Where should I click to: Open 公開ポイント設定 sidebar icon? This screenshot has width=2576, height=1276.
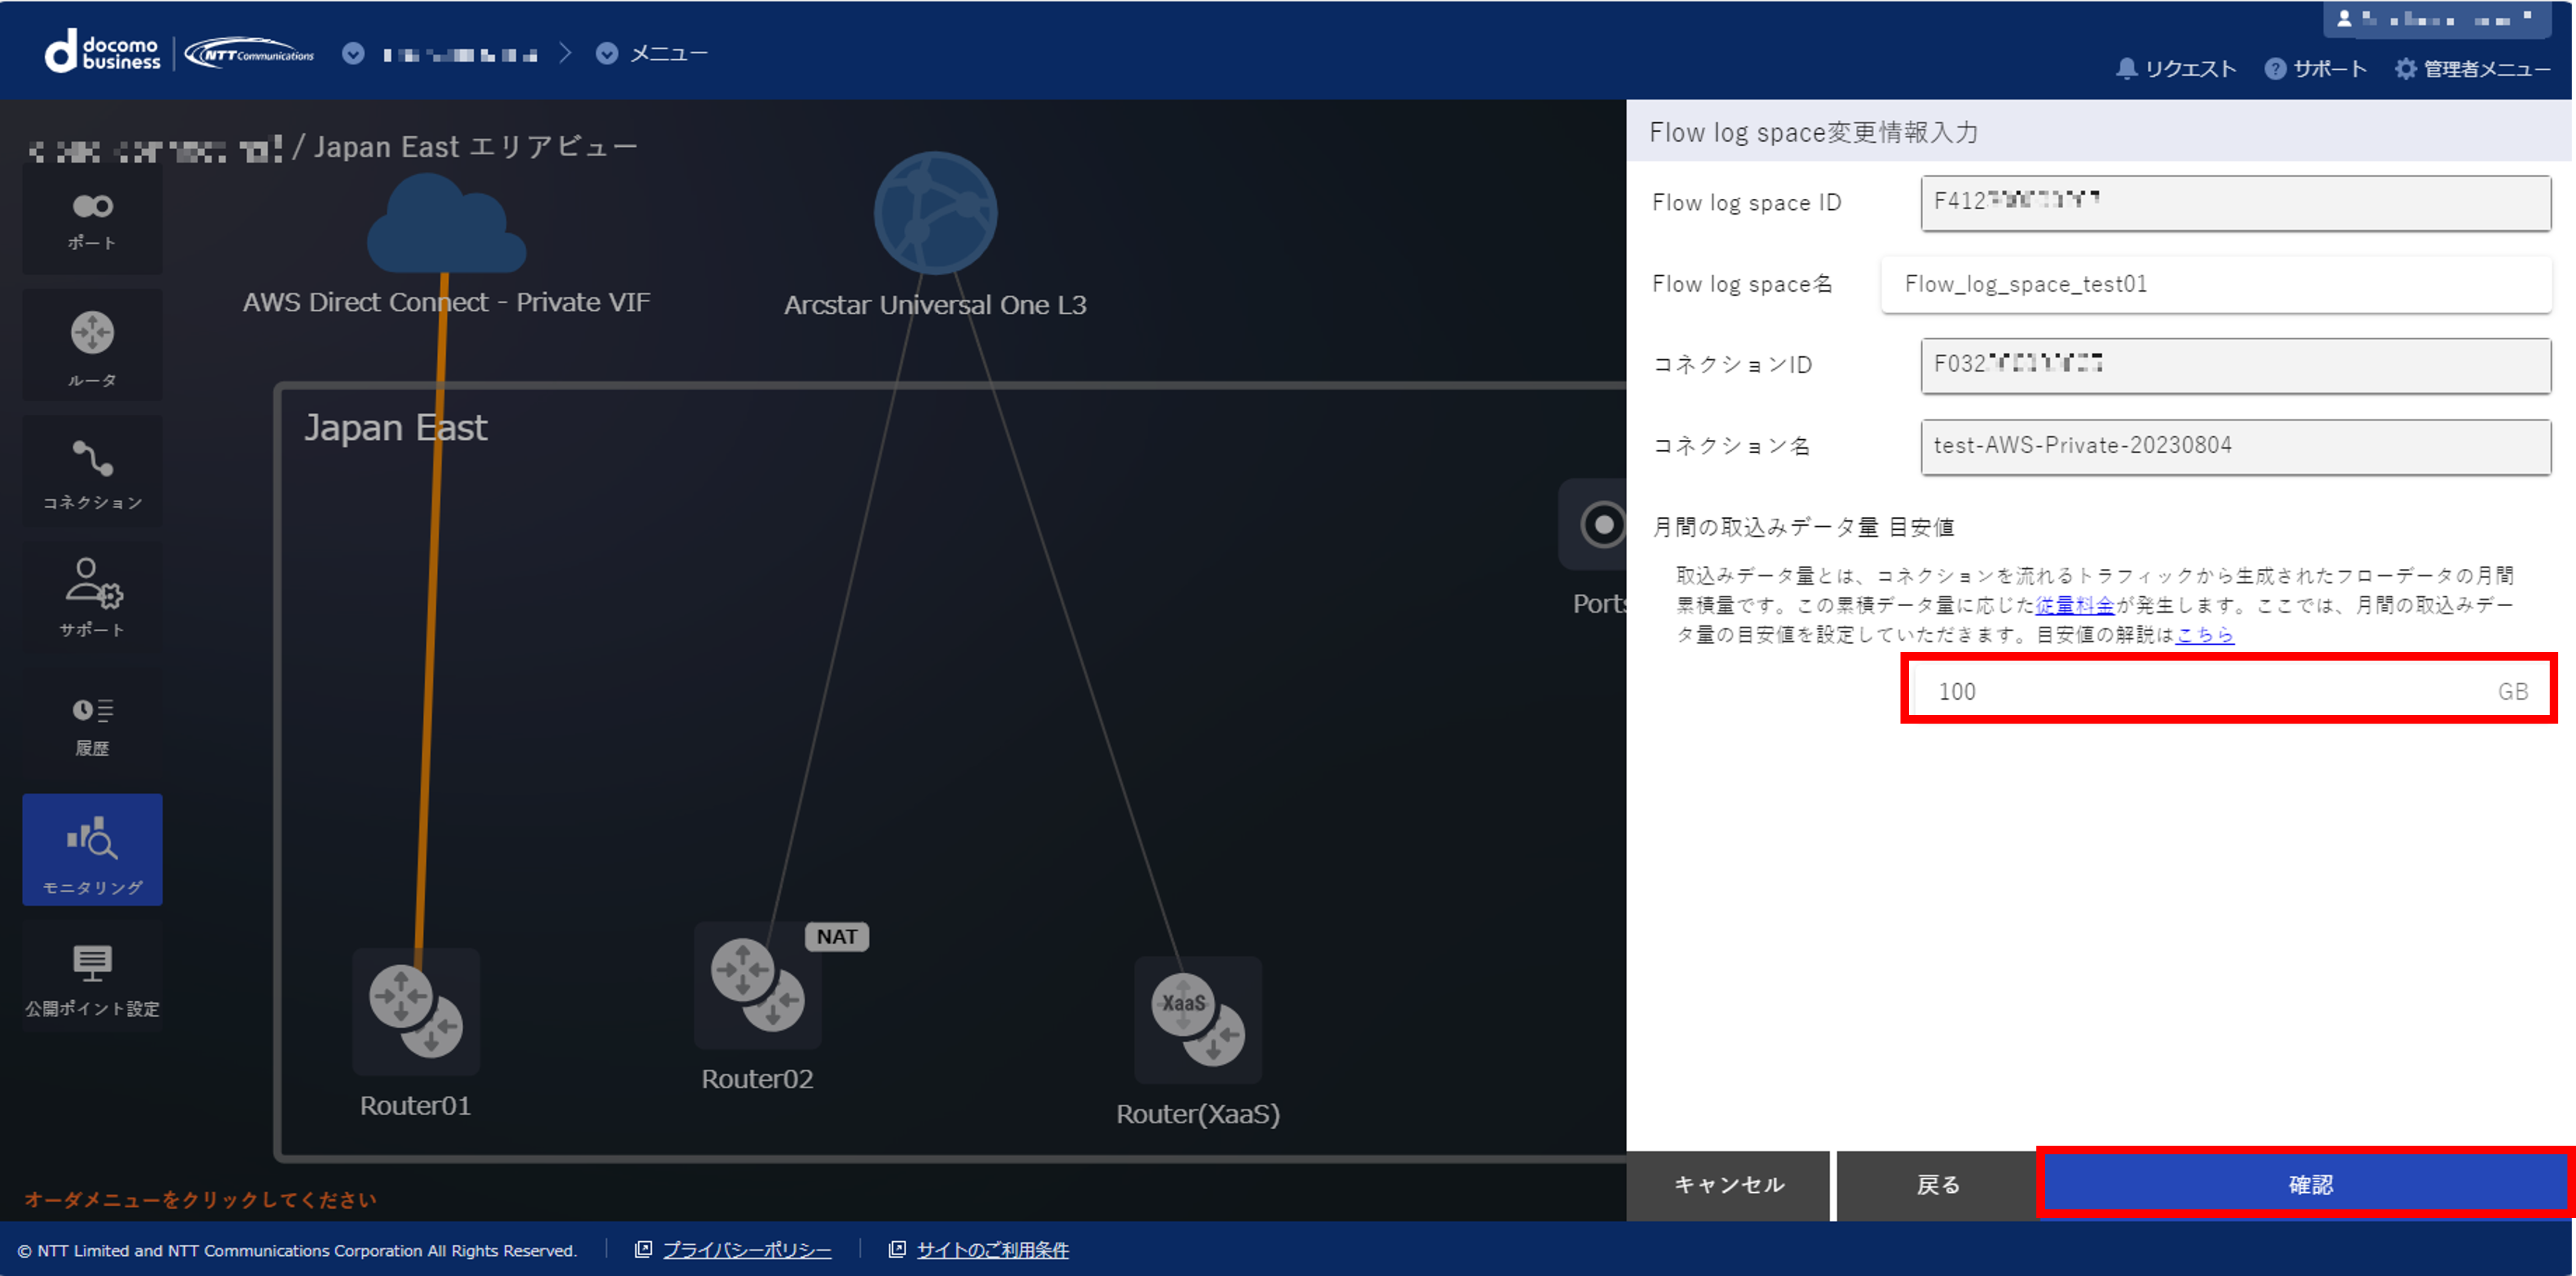pos(92,976)
